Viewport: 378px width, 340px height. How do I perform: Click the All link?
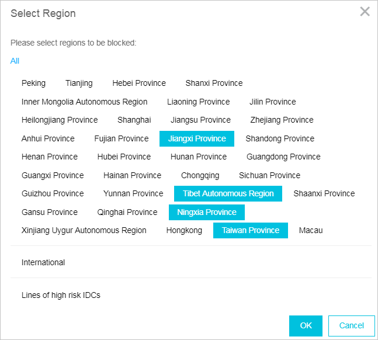[15, 61]
